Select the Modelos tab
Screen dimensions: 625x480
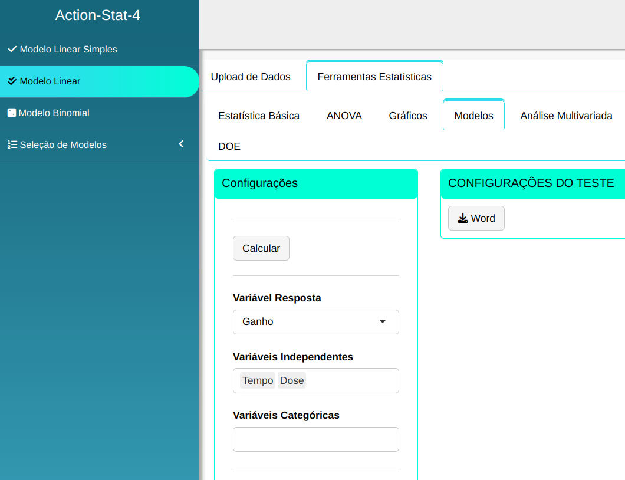(473, 116)
